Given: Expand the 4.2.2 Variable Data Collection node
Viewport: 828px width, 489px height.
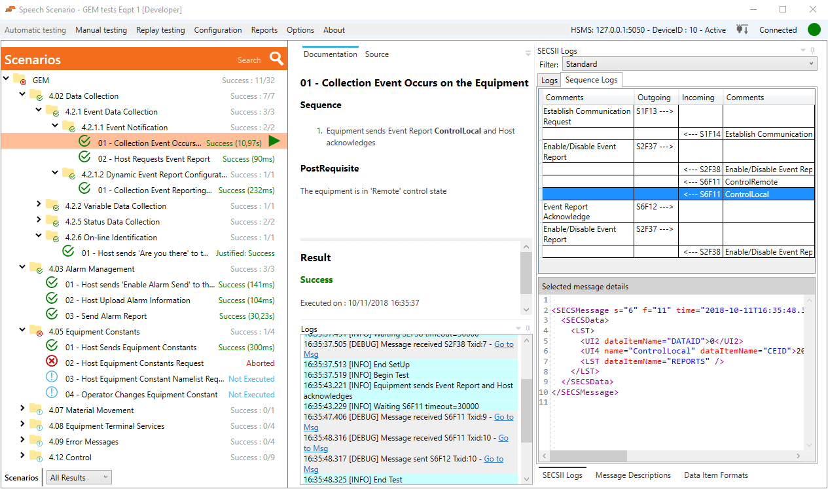Looking at the screenshot, I should [39, 206].
